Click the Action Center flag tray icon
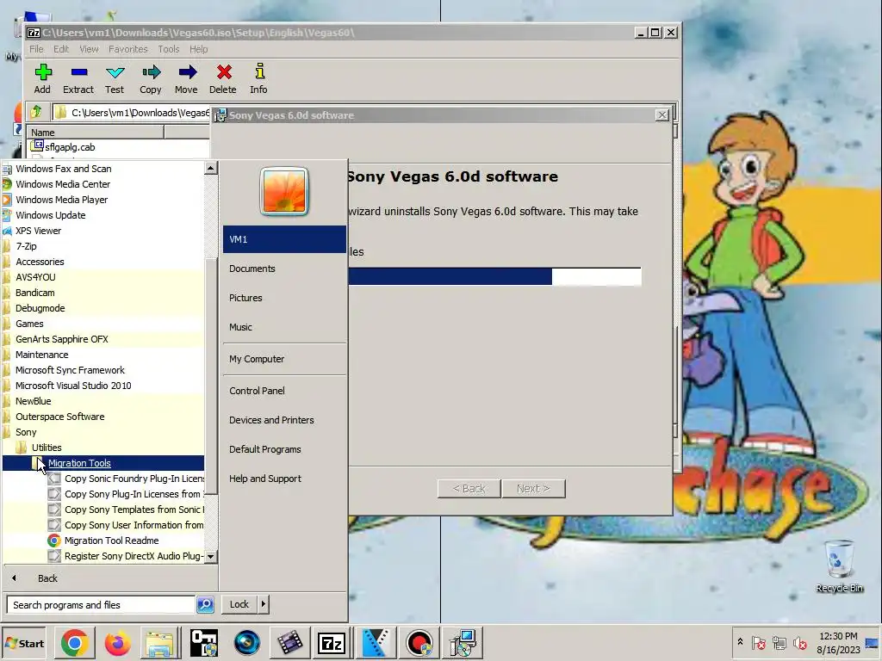This screenshot has height=661, width=882. tap(758, 643)
